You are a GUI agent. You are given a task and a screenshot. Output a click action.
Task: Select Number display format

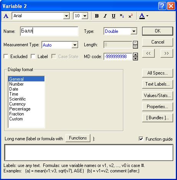click(x=26, y=84)
